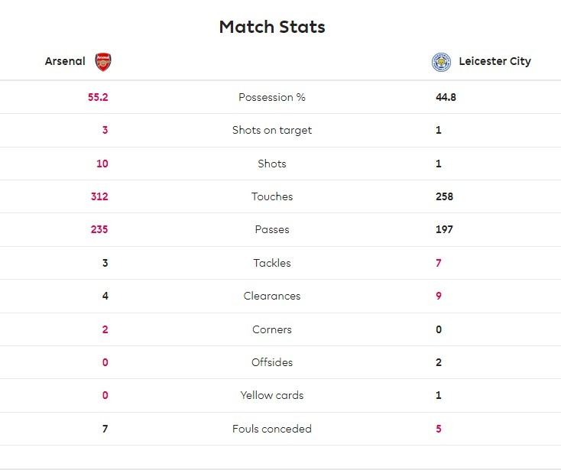Click the Clearances row label
This screenshot has width=561, height=470.
(x=272, y=296)
